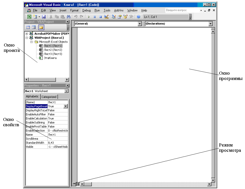Open Toolbox (hammer and wrench) icon
This screenshot has width=245, height=189.
tap(131, 17)
